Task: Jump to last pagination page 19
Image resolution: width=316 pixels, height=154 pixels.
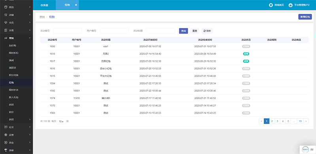Action: coord(300,121)
